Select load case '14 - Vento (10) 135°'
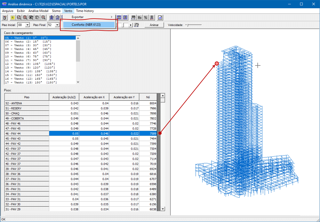Viewport: 320px width, 222px height. 40,71
